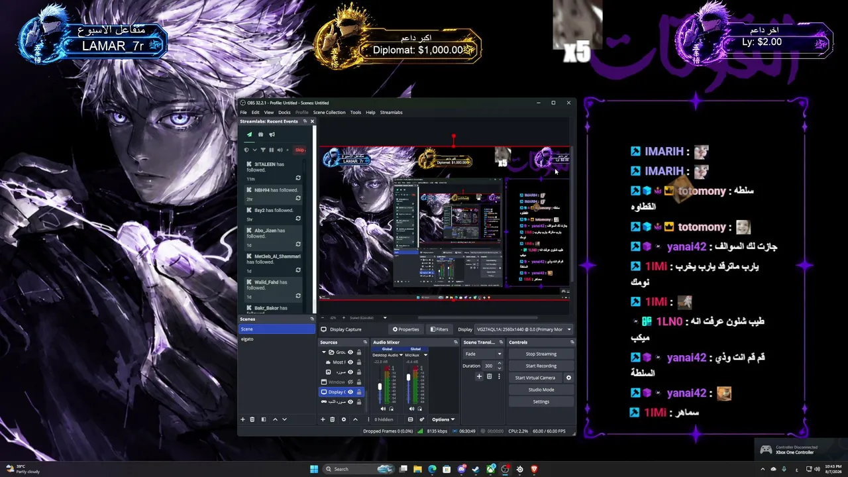Click the shield icon in Recent Events

click(x=247, y=150)
